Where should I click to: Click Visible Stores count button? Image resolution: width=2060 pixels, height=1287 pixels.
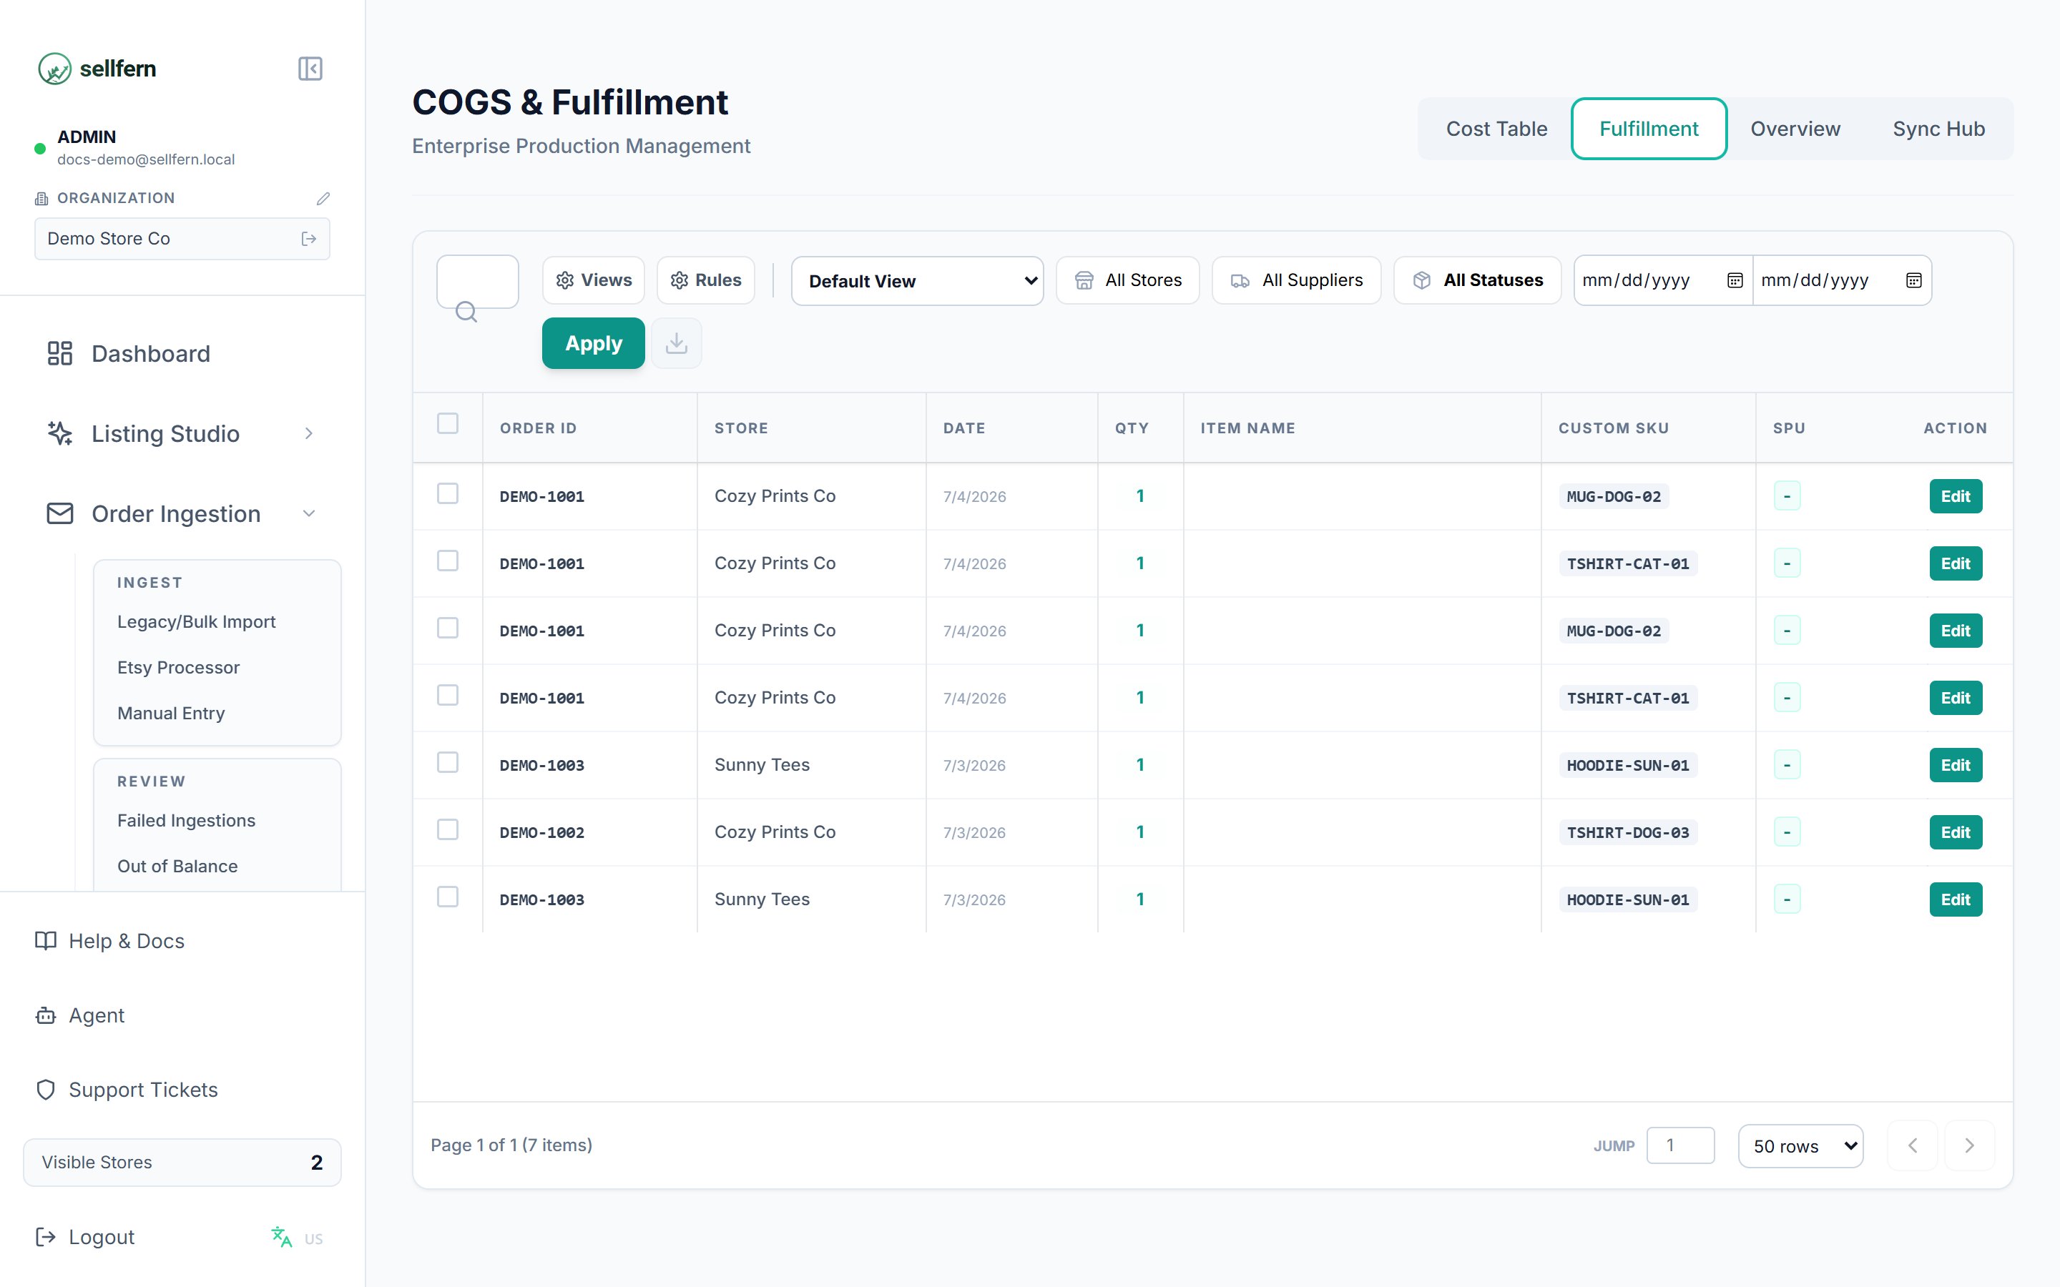click(182, 1163)
